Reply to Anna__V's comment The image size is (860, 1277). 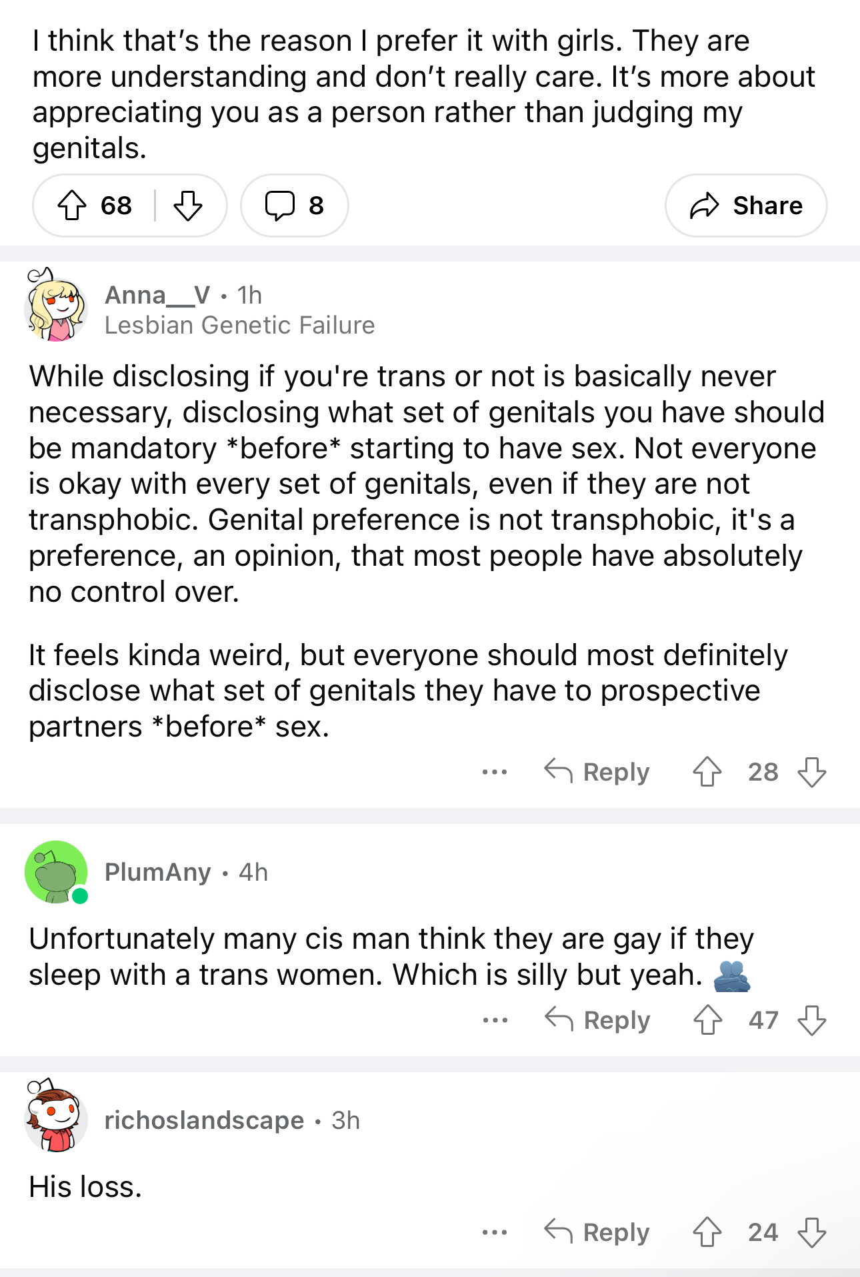(x=597, y=772)
